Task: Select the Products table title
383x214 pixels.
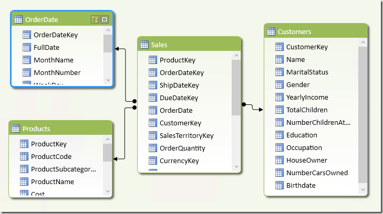Action: tap(36, 129)
